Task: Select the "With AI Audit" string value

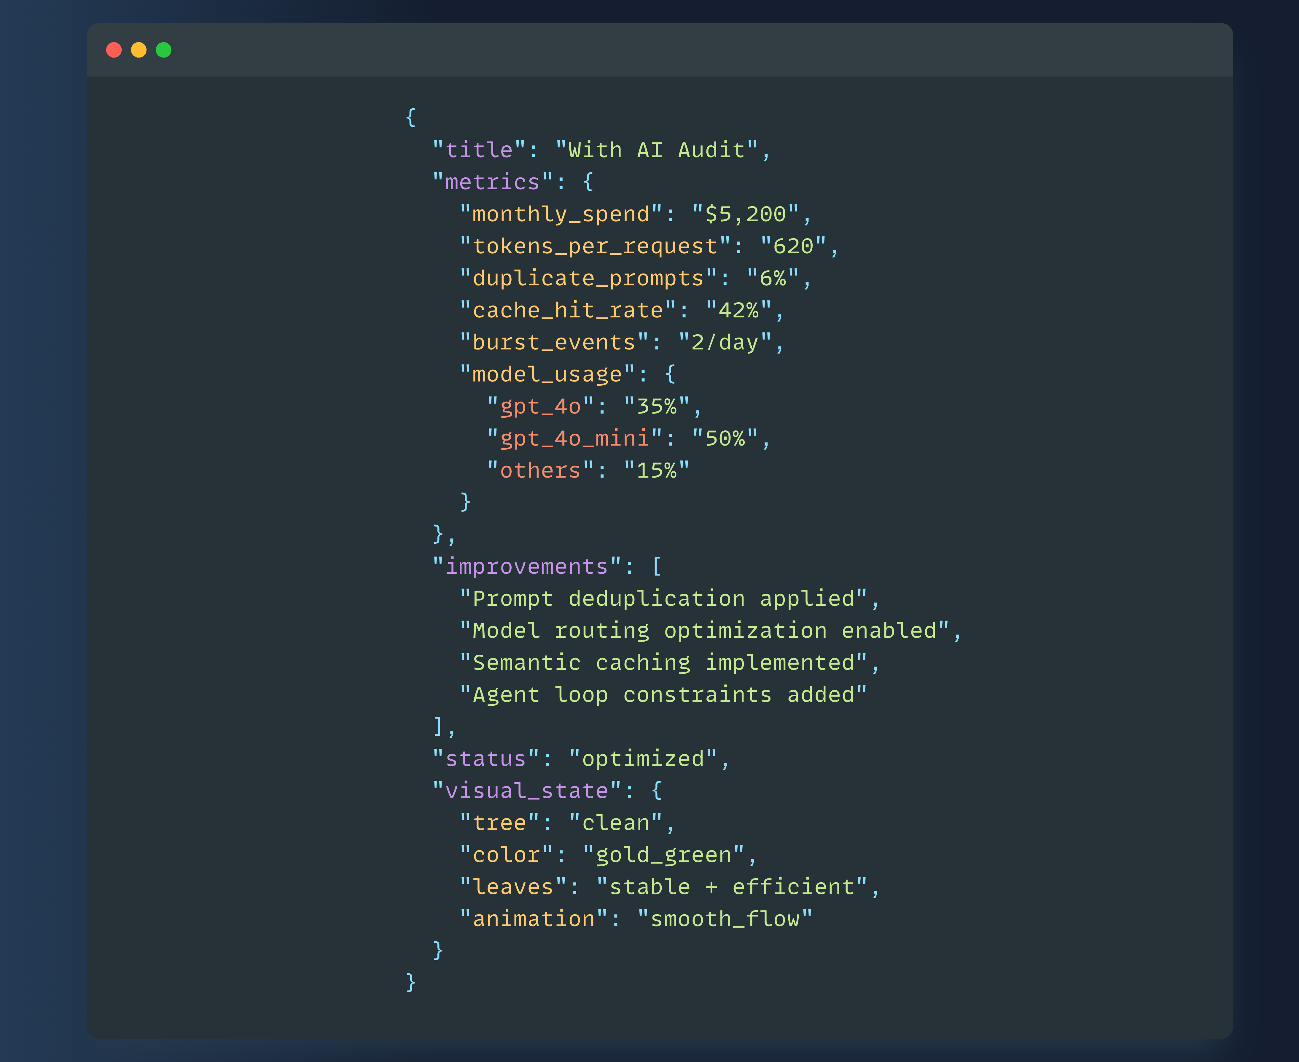Action: coord(657,150)
